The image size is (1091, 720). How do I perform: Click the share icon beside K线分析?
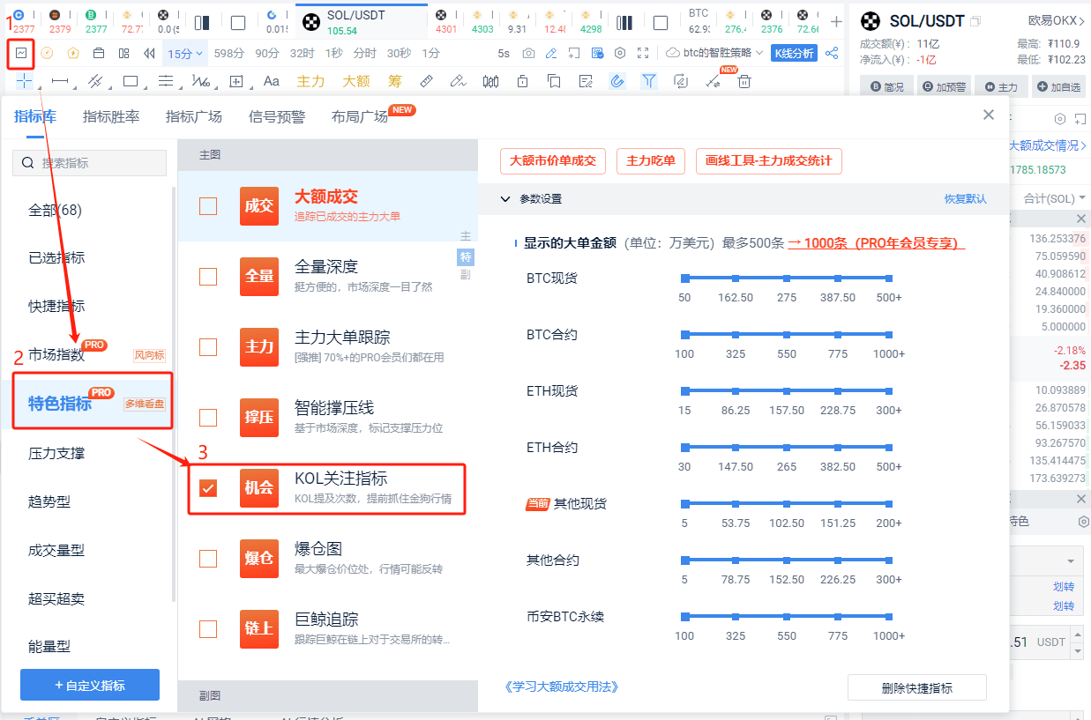click(x=832, y=53)
